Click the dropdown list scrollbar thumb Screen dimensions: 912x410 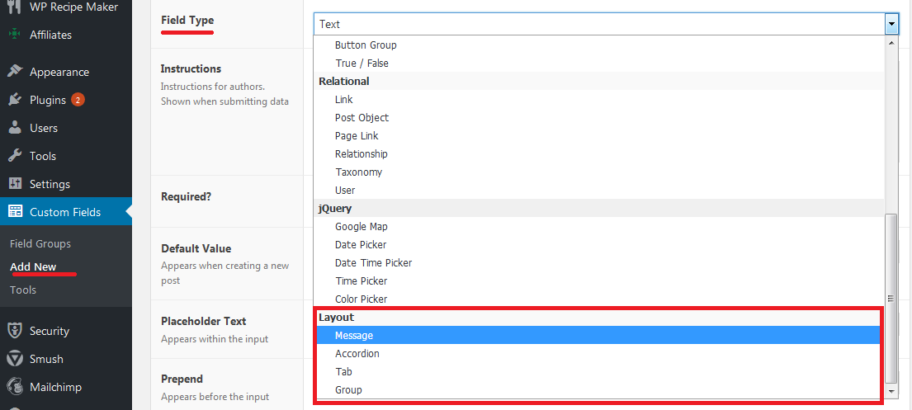(891, 298)
